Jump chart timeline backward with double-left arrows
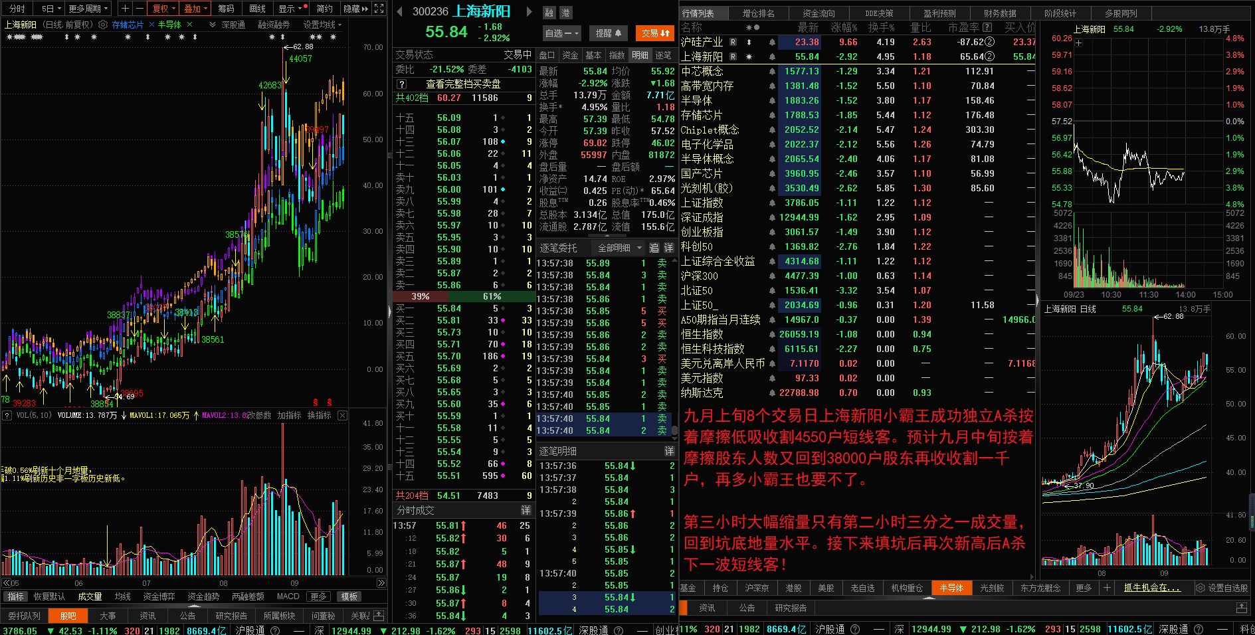The height and width of the screenshot is (635, 1255). pos(6,583)
